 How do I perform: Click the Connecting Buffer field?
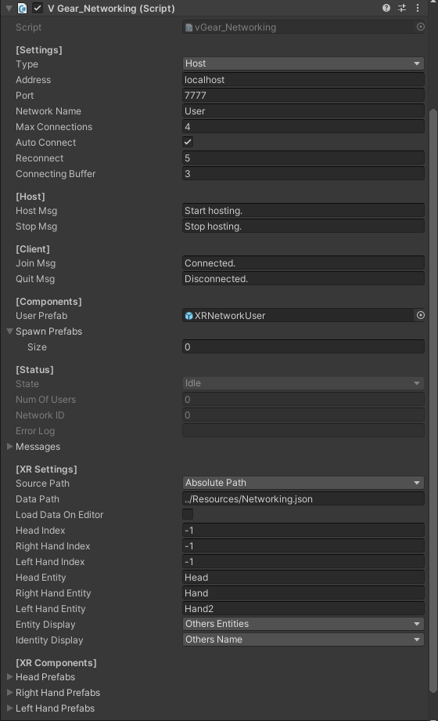303,173
